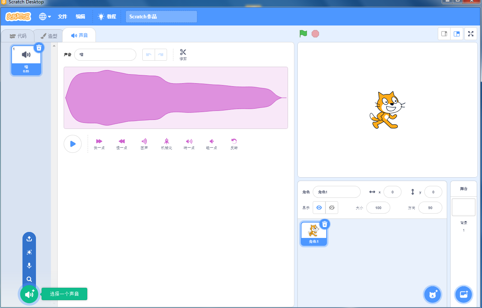Image resolution: width=482 pixels, height=308 pixels.
Task: Open the language selection globe menu
Action: tap(45, 16)
